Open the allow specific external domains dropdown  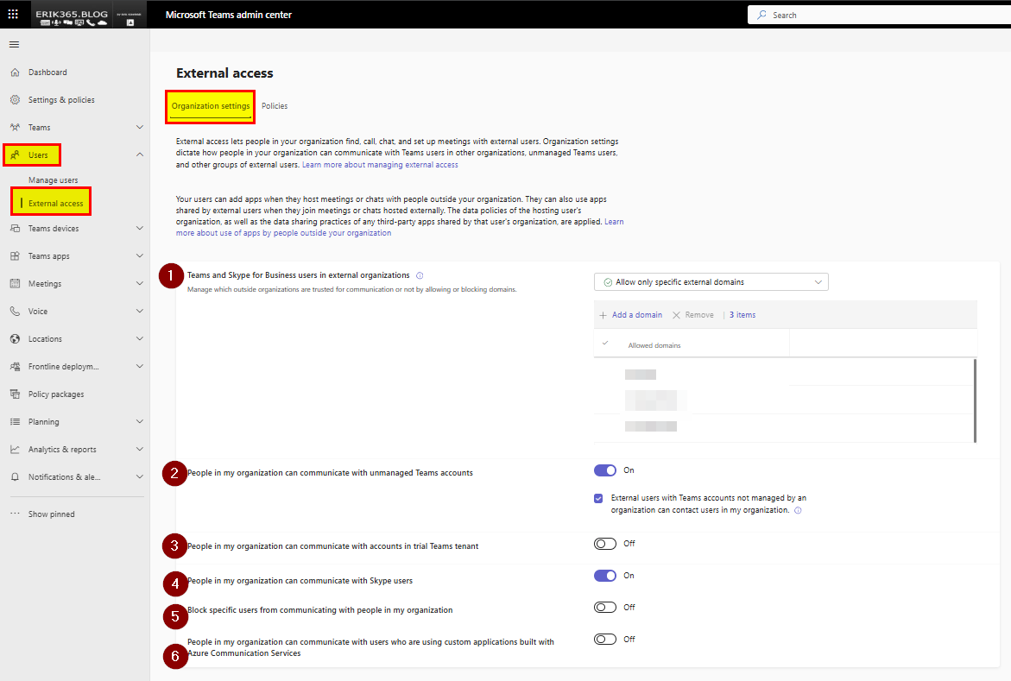711,282
